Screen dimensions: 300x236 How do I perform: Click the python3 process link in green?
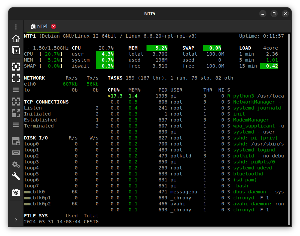click(244, 96)
